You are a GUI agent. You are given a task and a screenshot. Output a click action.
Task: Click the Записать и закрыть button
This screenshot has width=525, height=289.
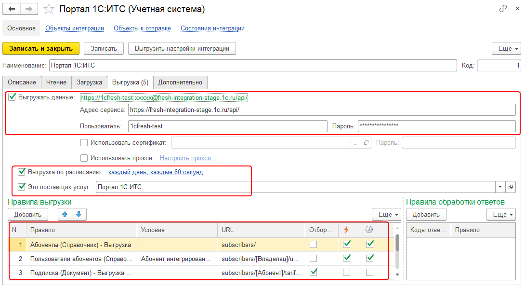coord(41,48)
